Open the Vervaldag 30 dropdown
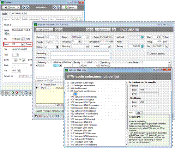Viewport: 175px width, 148px height. 80,42
